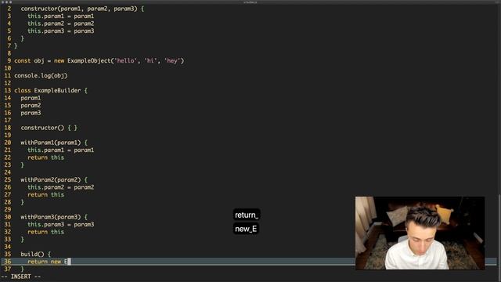Click the 'param3' field on line 16

point(31,113)
